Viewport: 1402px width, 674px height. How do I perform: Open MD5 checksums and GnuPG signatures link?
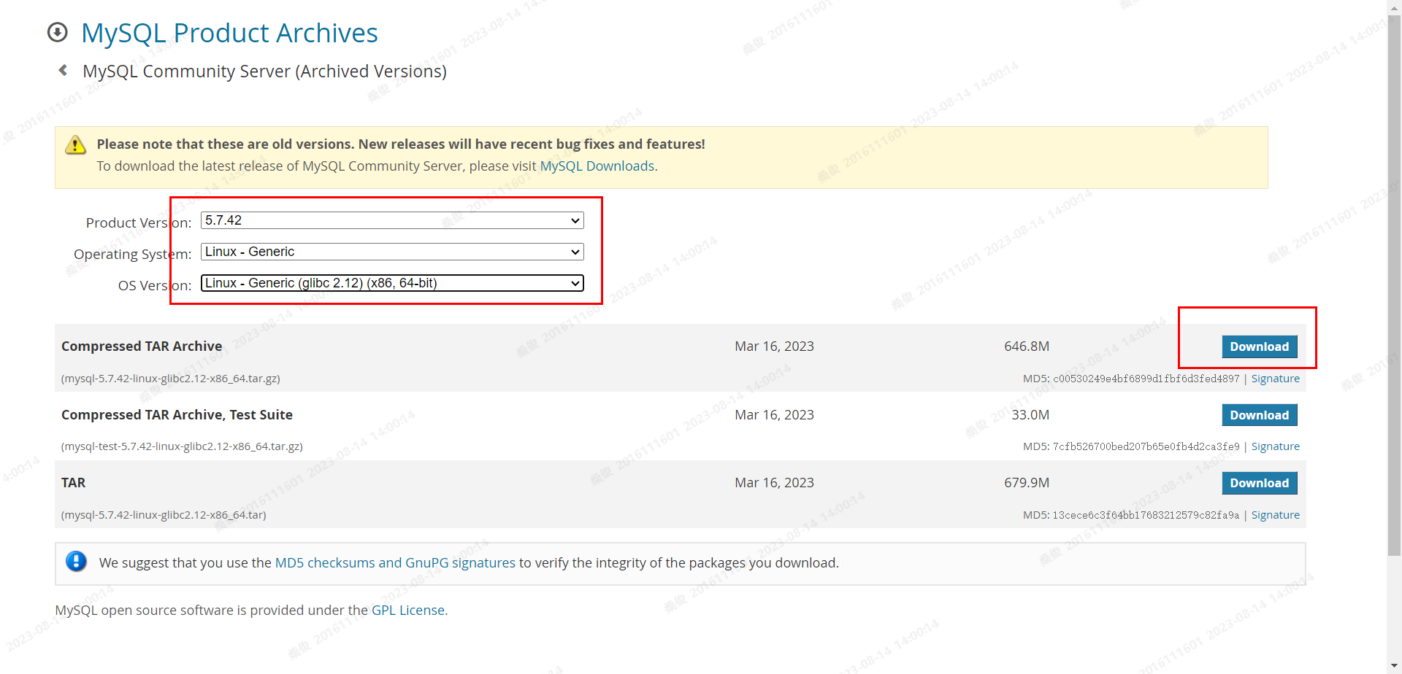click(x=395, y=563)
